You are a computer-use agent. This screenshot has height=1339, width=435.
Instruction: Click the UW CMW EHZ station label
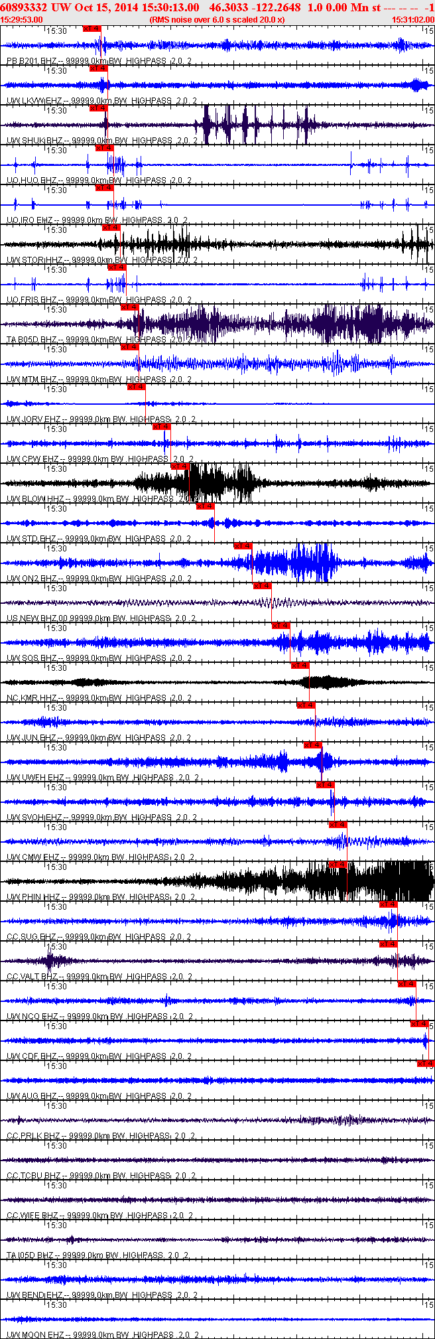click(32, 857)
